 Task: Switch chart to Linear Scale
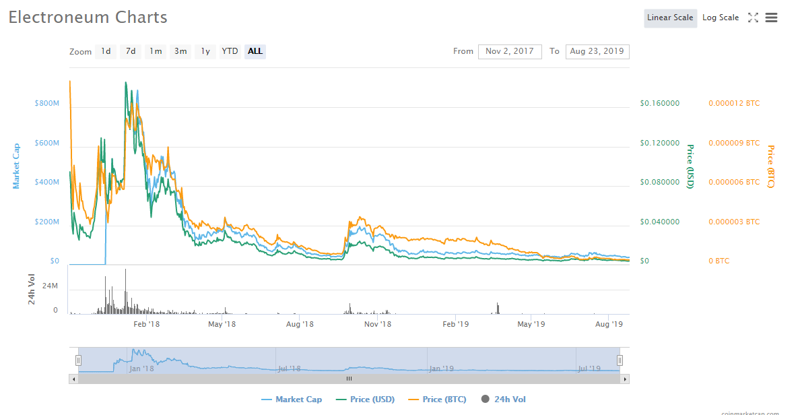click(x=670, y=18)
